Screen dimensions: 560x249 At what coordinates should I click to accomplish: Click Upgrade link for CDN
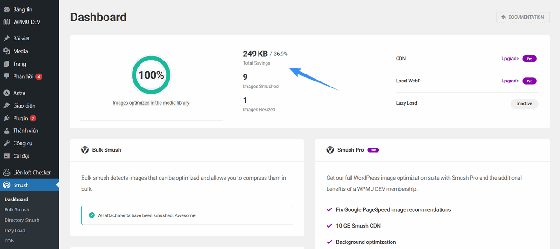(510, 59)
